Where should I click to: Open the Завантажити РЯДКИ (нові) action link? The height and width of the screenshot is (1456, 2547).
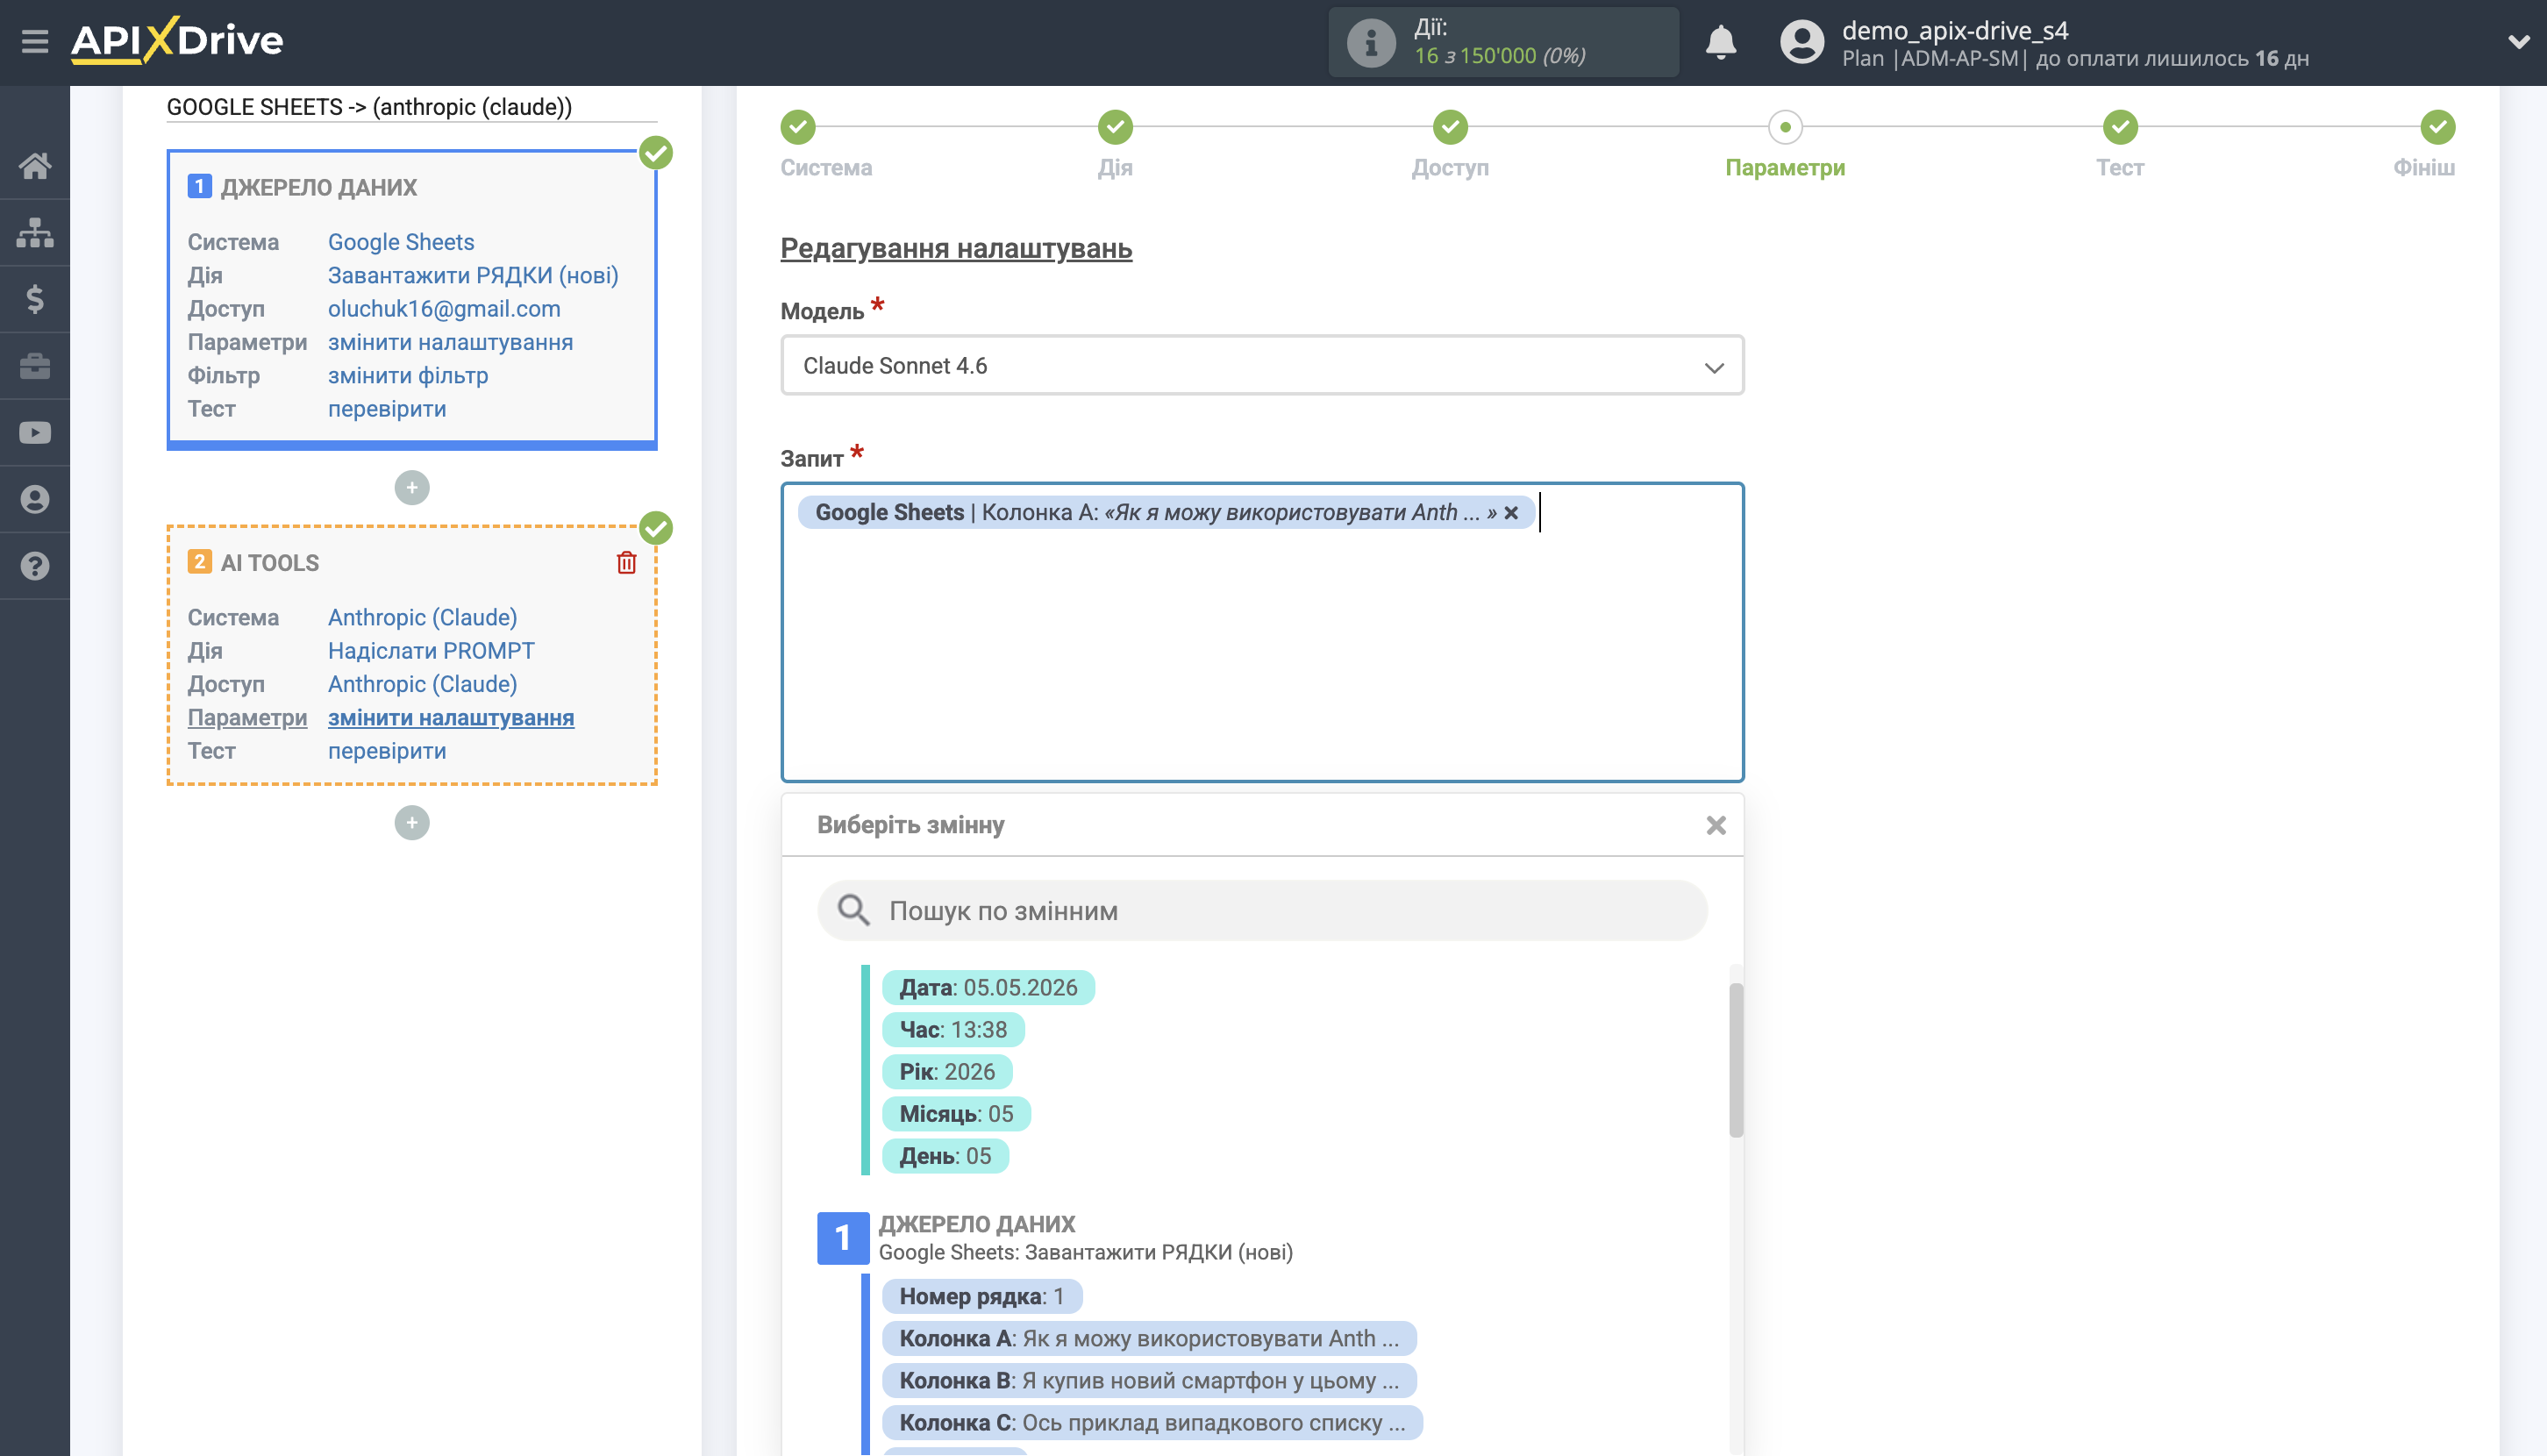point(473,275)
